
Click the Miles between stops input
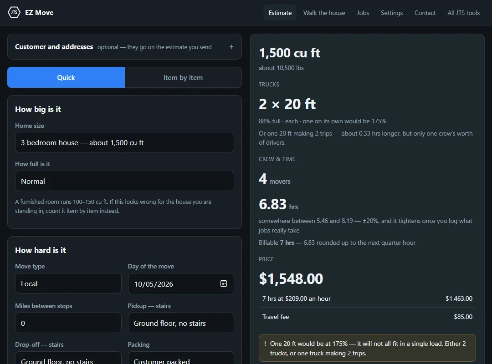coord(68,323)
